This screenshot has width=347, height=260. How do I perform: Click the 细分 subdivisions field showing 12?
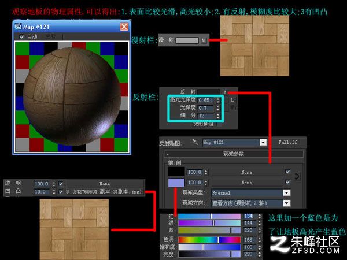point(206,116)
